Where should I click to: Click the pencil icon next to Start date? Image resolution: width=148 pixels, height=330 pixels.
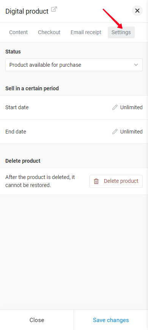[x=115, y=108]
